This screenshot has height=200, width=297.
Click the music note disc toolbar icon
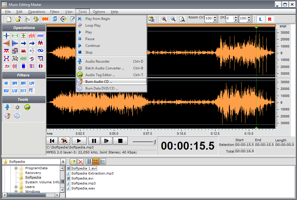54,19
